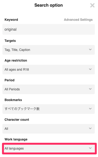Open the Character count "All" dropdown
Viewport: 98px width, 157px height.
[x=48, y=129]
